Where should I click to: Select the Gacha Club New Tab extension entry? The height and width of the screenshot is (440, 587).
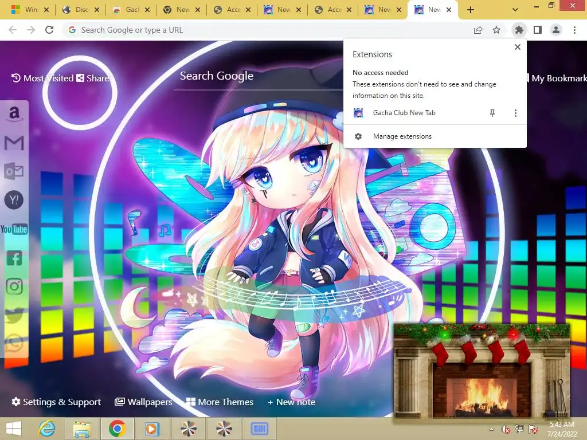pyautogui.click(x=404, y=113)
